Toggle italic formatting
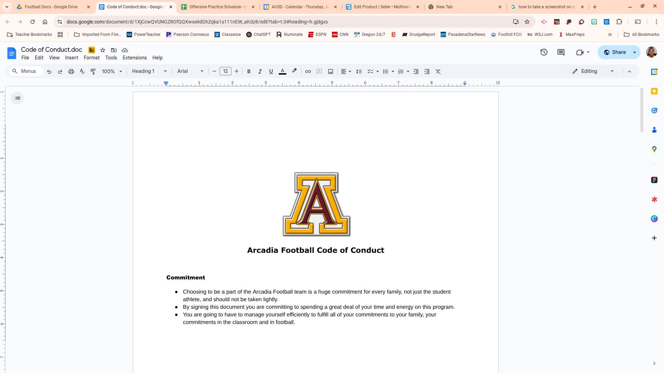 (x=260, y=71)
